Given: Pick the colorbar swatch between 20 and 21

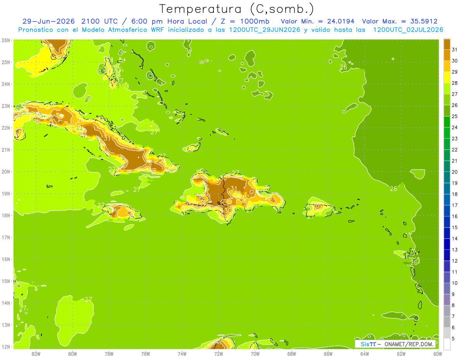Looking at the screenshot, I should [447, 166].
